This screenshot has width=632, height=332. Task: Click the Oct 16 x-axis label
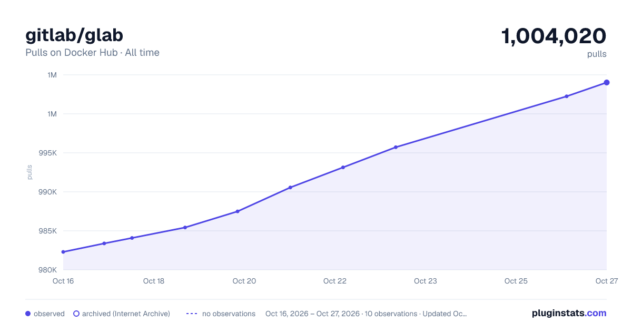tap(63, 281)
